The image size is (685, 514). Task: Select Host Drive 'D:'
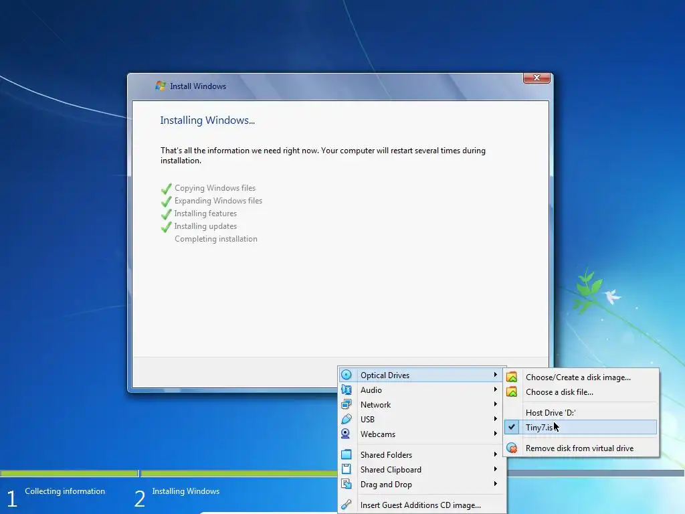pyautogui.click(x=581, y=412)
